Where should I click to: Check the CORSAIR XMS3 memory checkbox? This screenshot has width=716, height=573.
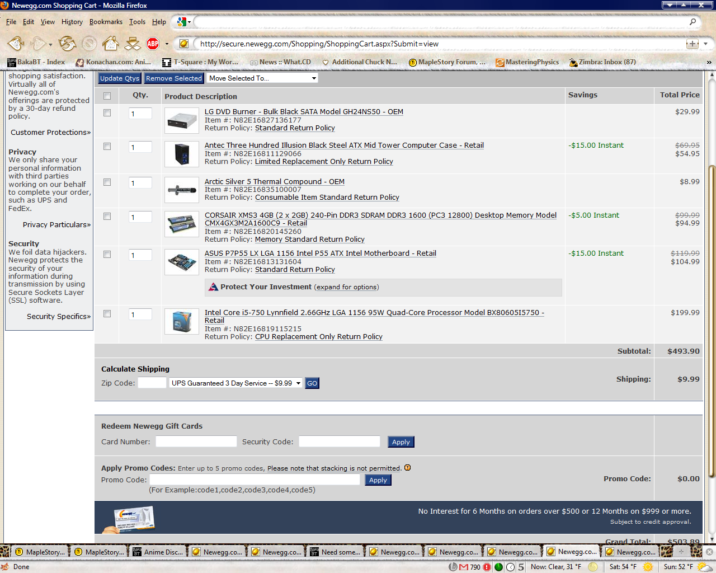[107, 217]
